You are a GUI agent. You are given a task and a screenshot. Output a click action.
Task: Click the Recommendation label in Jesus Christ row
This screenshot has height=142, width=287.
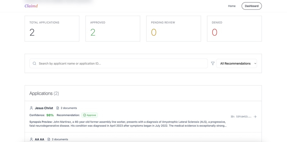click(68, 115)
